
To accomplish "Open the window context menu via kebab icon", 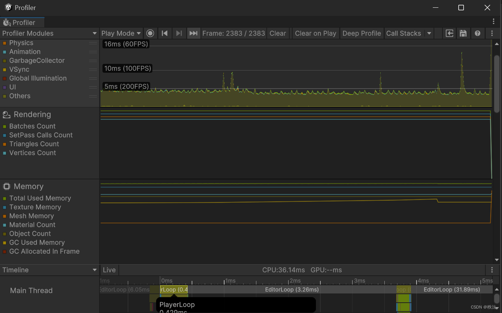I will tap(493, 21).
